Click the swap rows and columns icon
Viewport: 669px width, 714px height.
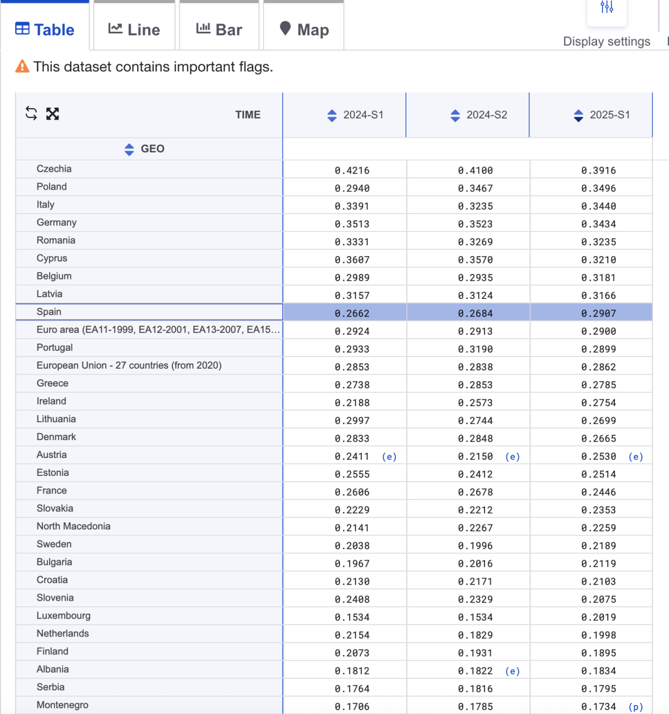tap(31, 114)
